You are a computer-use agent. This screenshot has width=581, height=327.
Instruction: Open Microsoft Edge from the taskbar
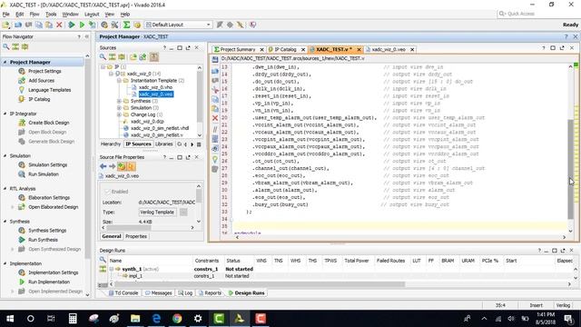point(156,319)
